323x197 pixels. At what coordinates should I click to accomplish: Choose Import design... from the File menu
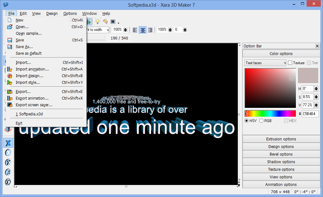[45, 76]
